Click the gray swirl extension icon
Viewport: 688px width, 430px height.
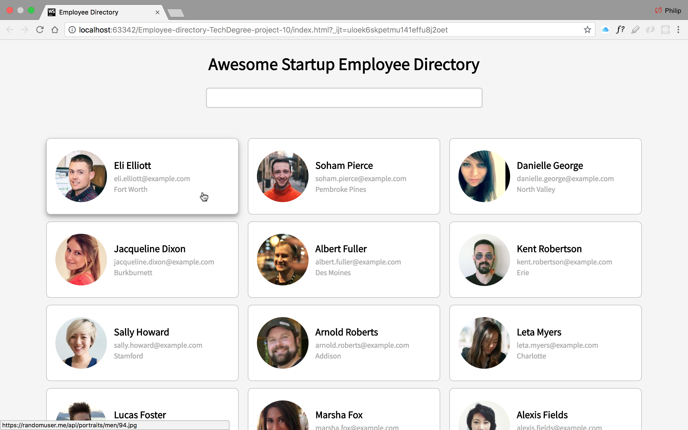coord(650,30)
